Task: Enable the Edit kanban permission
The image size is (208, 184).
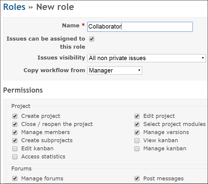Action: 15,149
